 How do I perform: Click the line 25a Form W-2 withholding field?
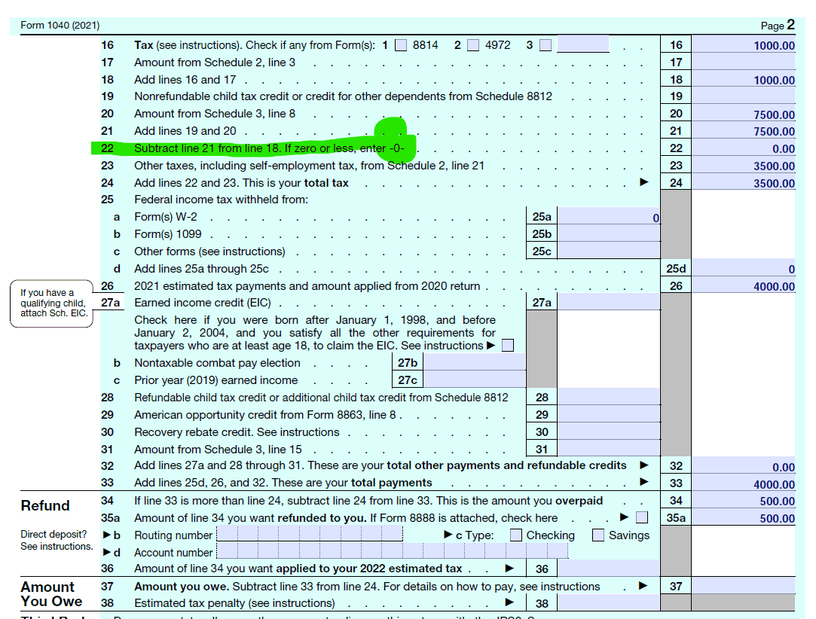pos(608,217)
